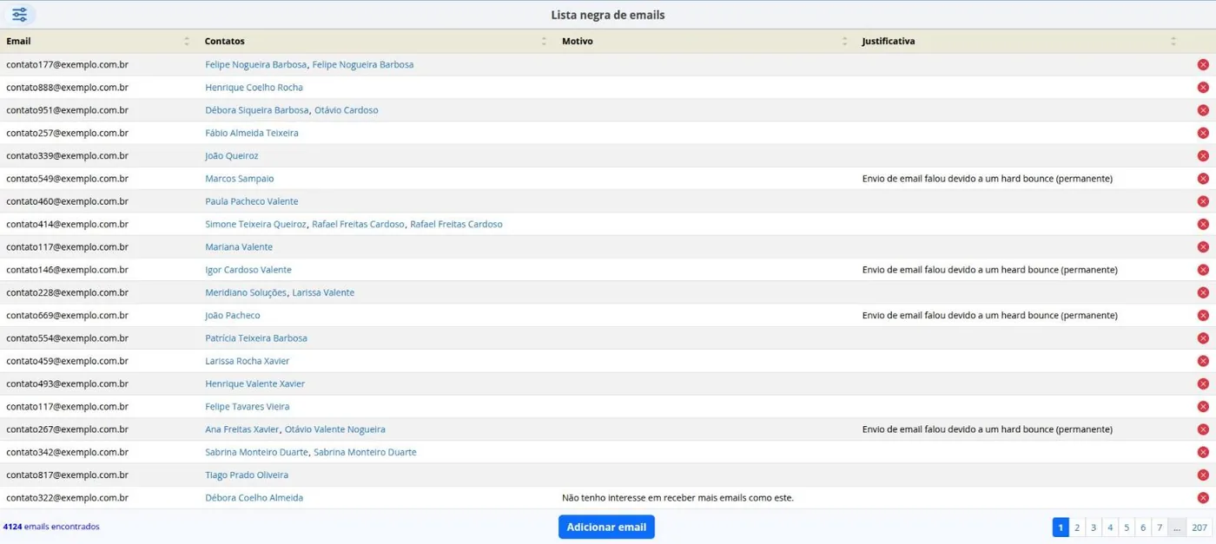Select the 'Não tenho interesse' reason text

[678, 498]
